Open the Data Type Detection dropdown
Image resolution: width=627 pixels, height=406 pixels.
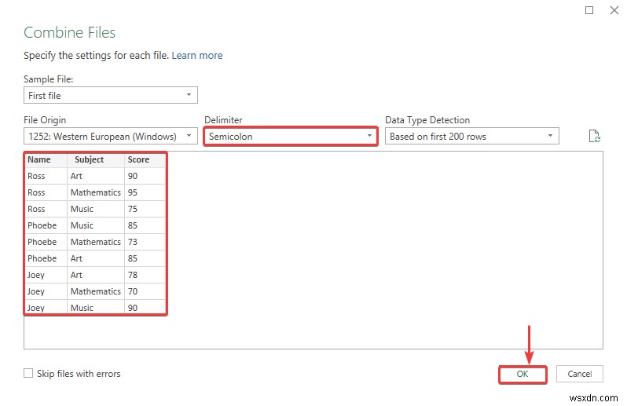[x=472, y=137]
